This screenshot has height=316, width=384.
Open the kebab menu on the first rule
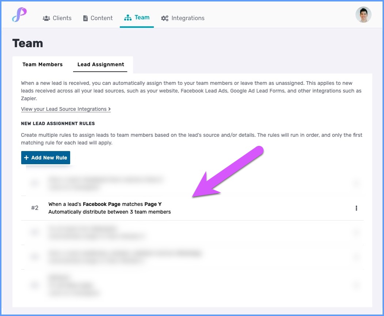pos(356,184)
